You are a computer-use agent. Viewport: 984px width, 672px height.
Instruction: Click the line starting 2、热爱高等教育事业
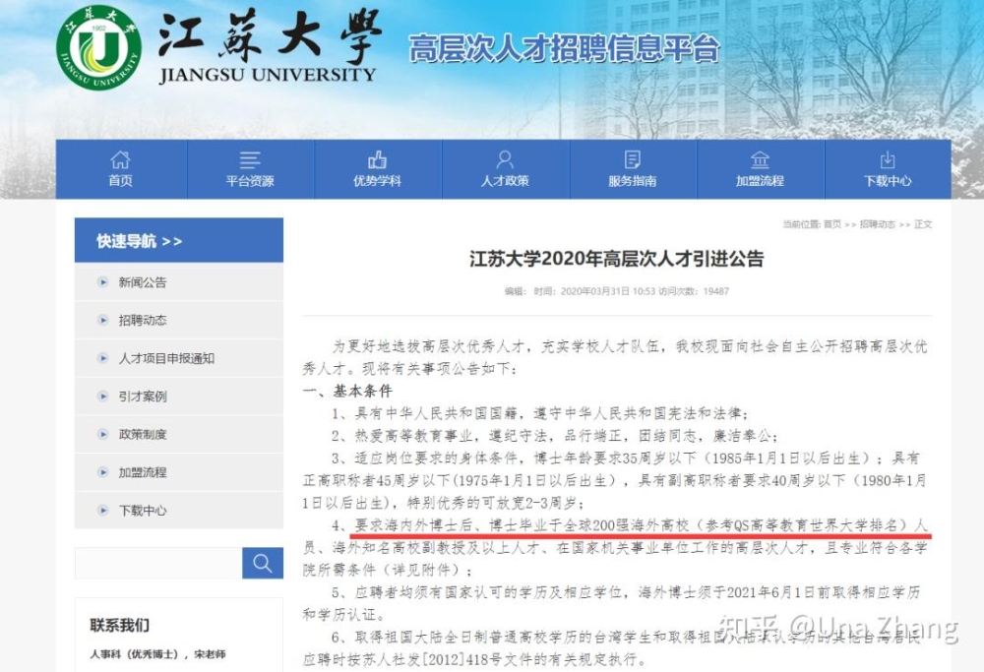click(x=555, y=436)
